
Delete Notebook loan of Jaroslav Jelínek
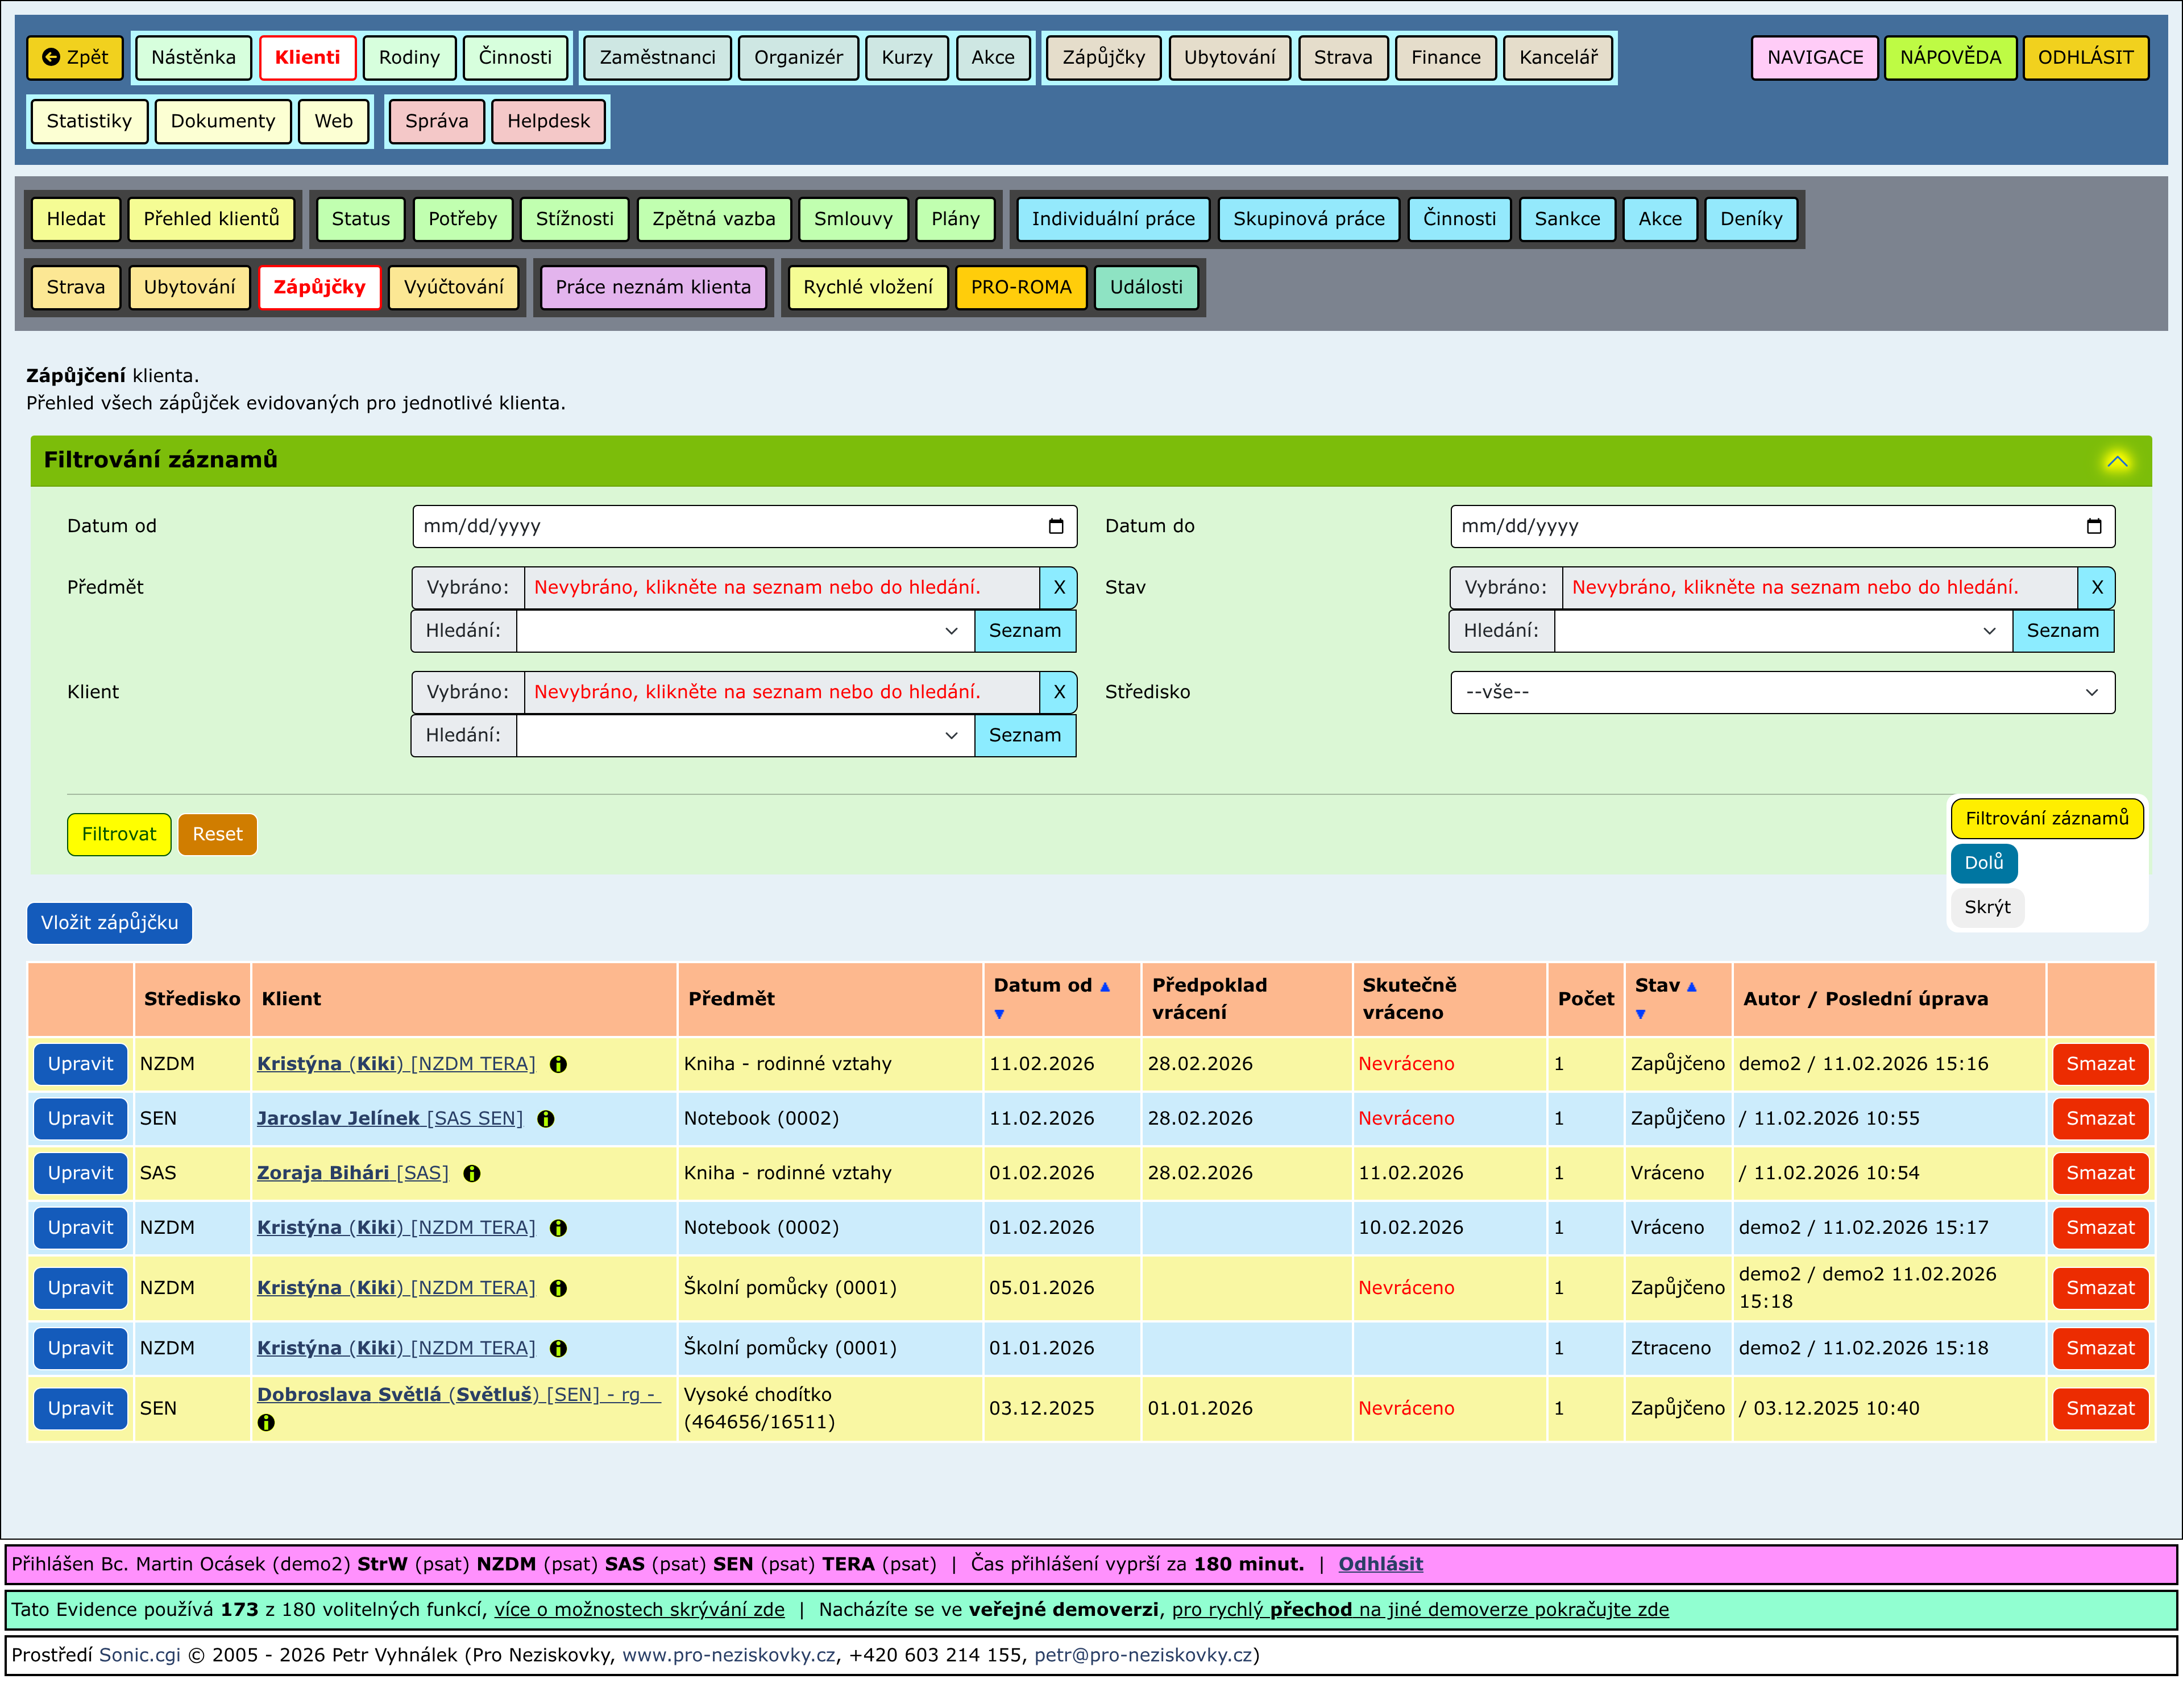[x=2099, y=1119]
